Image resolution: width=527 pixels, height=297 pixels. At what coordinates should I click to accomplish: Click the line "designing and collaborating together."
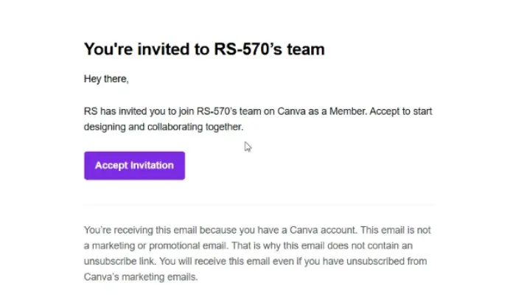click(164, 127)
